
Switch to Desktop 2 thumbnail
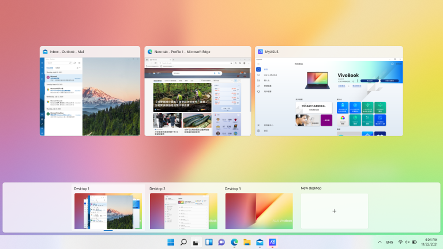[183, 211]
